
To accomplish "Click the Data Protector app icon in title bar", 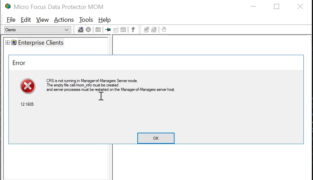I will pyautogui.click(x=8, y=7).
